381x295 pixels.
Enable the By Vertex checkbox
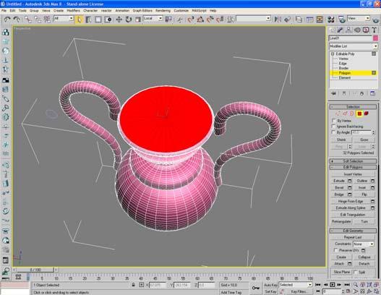(333, 121)
